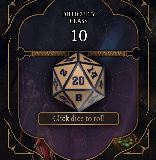Click the 'DIFFICULTY CLASS' heading text
Viewport: 156px width, 160px height.
coord(79,17)
